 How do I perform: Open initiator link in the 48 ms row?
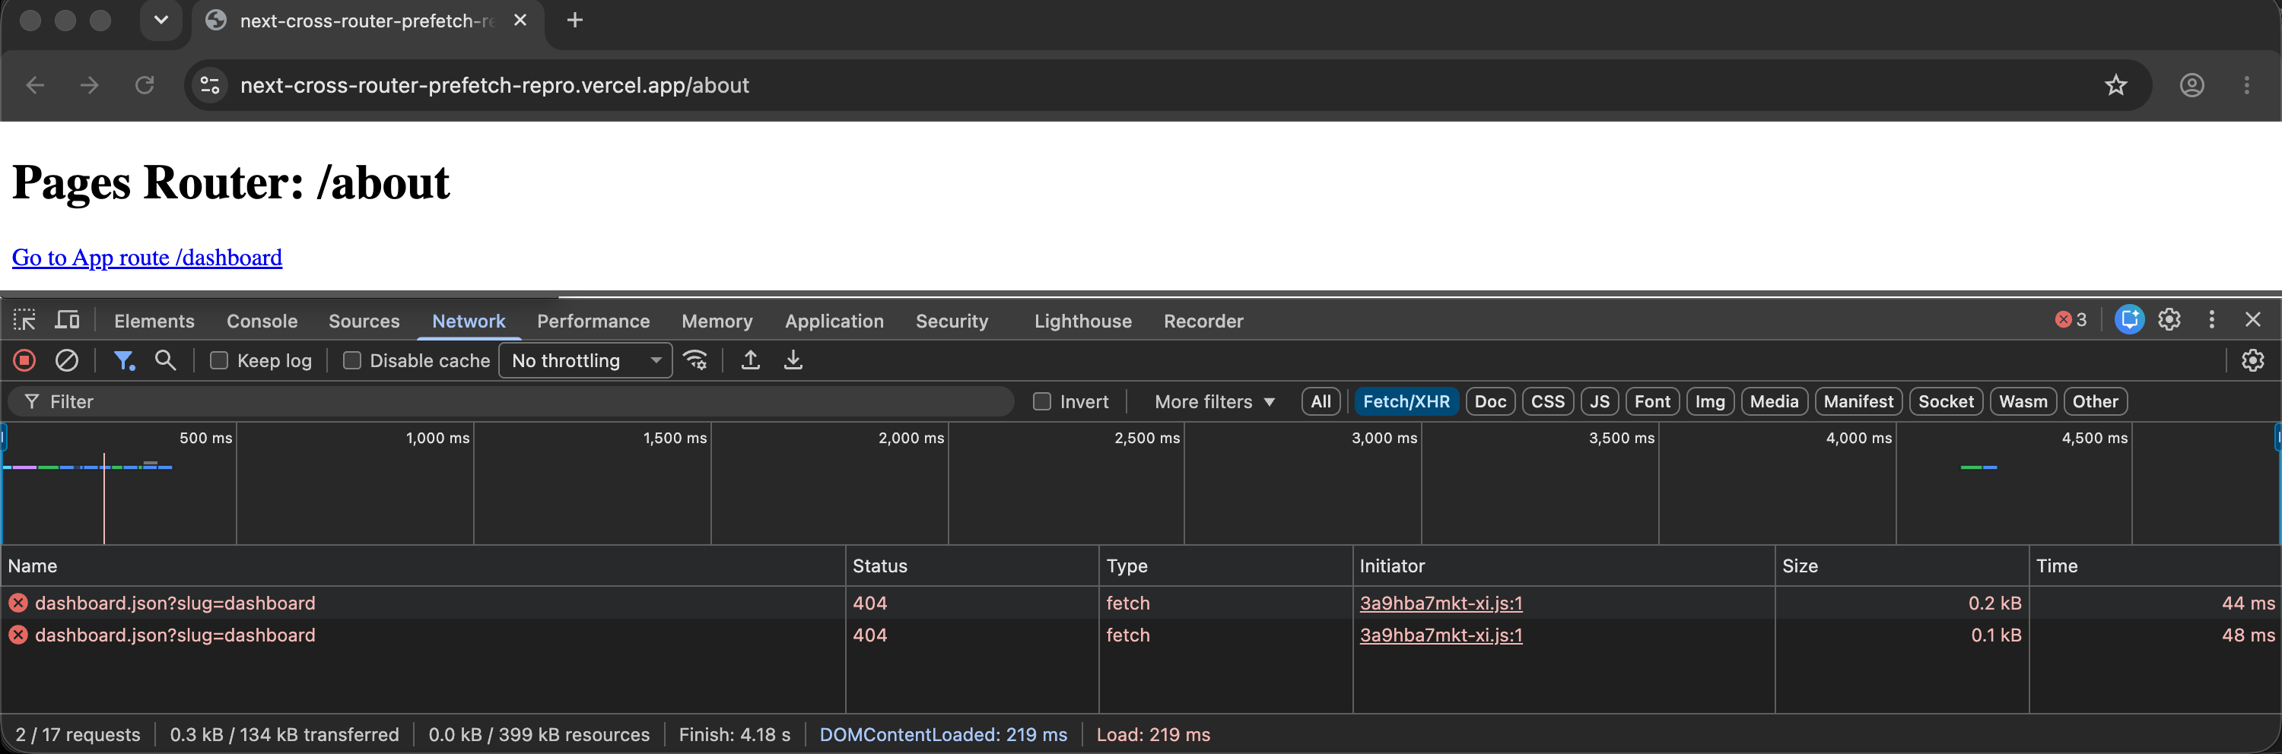pyautogui.click(x=1441, y=635)
